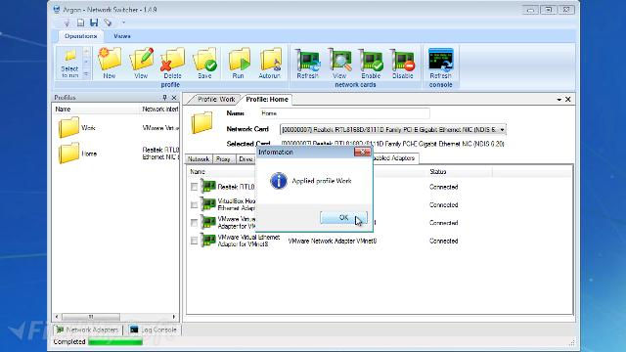Open the Proxy settings tab

click(223, 158)
